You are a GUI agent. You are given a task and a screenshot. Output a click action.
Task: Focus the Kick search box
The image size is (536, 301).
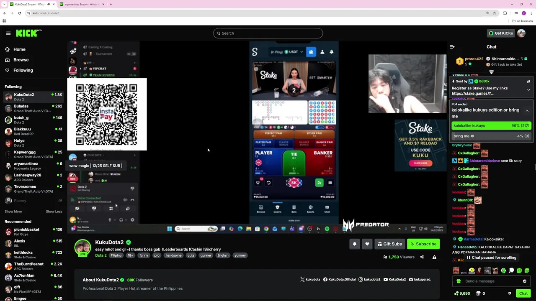point(268,33)
